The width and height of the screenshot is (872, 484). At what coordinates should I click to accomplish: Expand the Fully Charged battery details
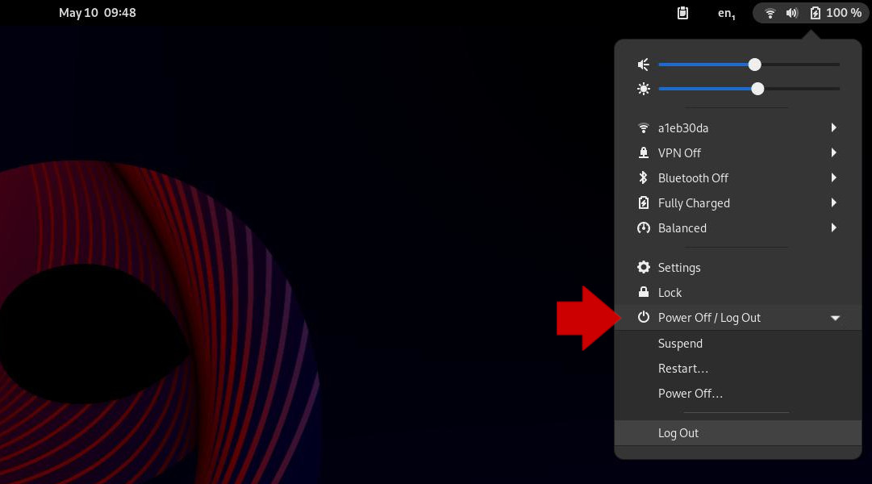(834, 202)
